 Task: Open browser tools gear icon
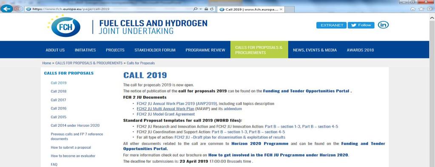pos(429,9)
